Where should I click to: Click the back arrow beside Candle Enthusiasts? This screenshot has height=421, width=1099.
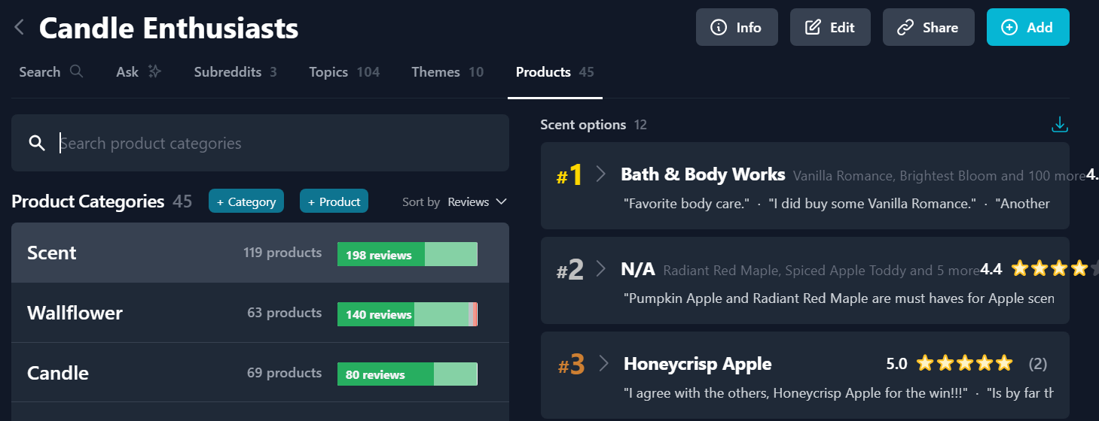click(x=20, y=28)
